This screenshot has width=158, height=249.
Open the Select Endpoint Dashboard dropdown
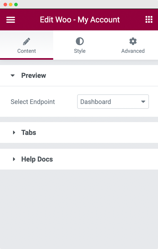tap(113, 102)
